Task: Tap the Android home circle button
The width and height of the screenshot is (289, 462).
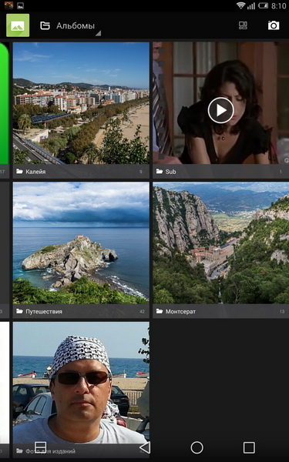Action: tap(197, 447)
